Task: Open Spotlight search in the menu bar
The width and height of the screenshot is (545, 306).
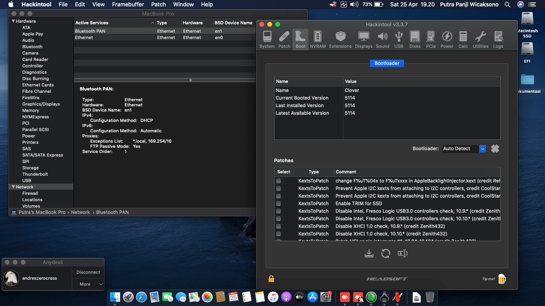Action: [507, 4]
